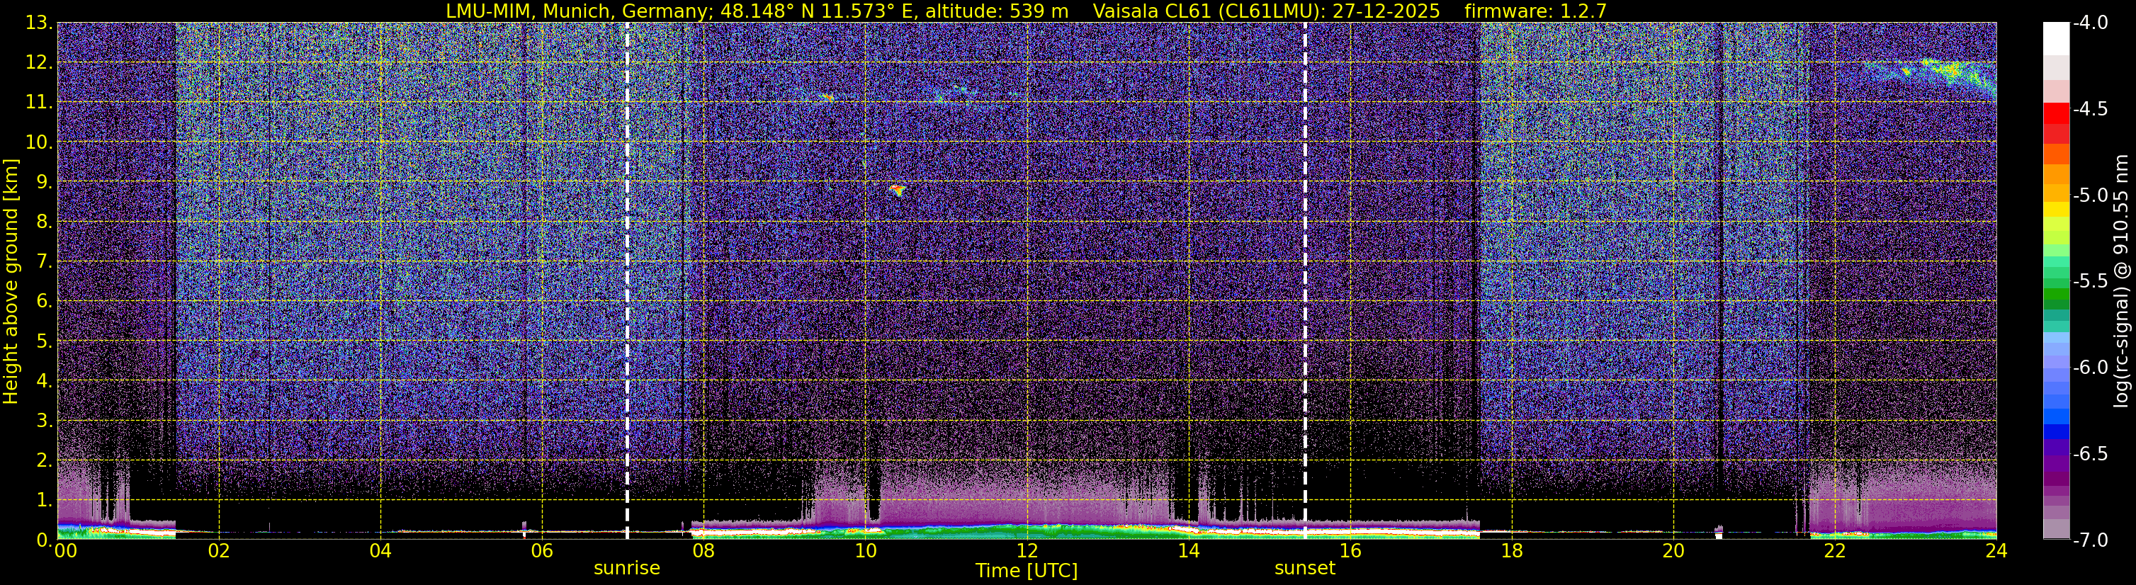Click the 24 tick label on the time axis
The image size is (2136, 585).
click(1996, 551)
